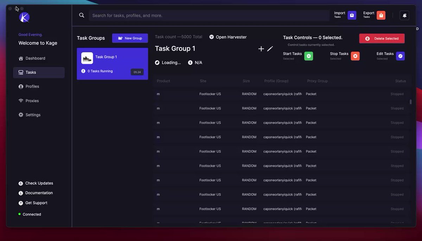Click the Welcome to Kage text
Image resolution: width=422 pixels, height=241 pixels.
click(x=38, y=43)
